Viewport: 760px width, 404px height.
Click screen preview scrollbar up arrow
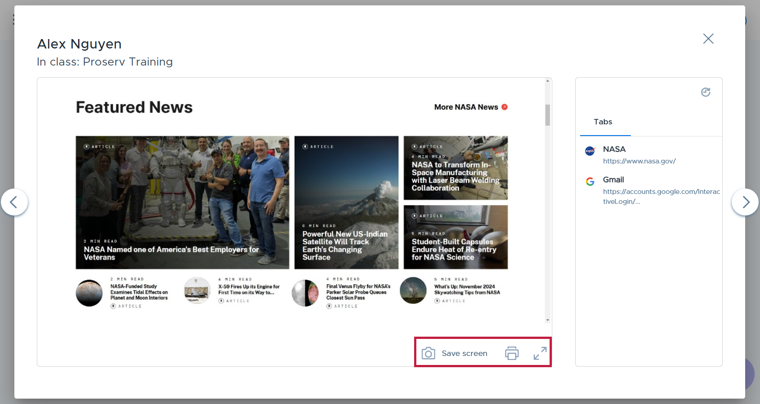547,81
